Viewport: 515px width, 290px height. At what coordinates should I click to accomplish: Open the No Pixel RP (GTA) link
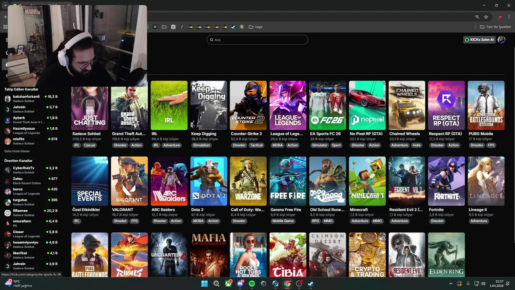366,134
